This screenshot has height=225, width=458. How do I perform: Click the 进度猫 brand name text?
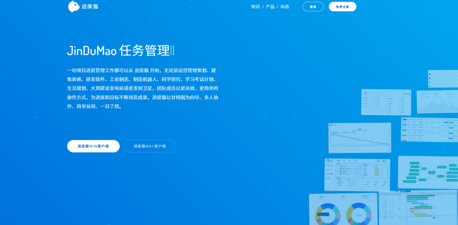click(x=89, y=7)
